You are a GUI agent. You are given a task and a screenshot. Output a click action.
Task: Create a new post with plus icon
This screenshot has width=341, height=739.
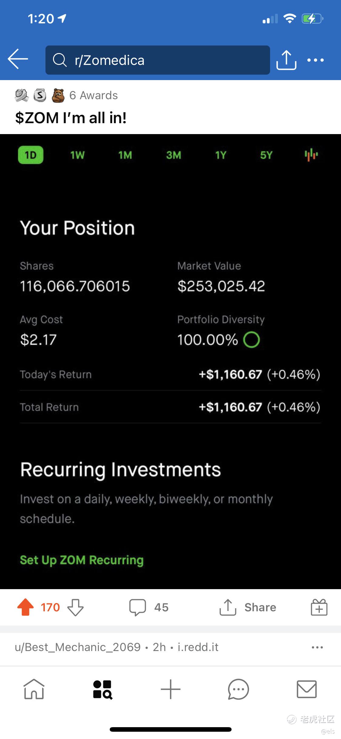[171, 689]
